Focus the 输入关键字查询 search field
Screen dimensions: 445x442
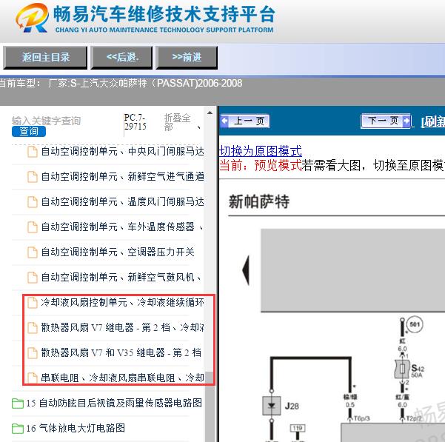point(46,121)
